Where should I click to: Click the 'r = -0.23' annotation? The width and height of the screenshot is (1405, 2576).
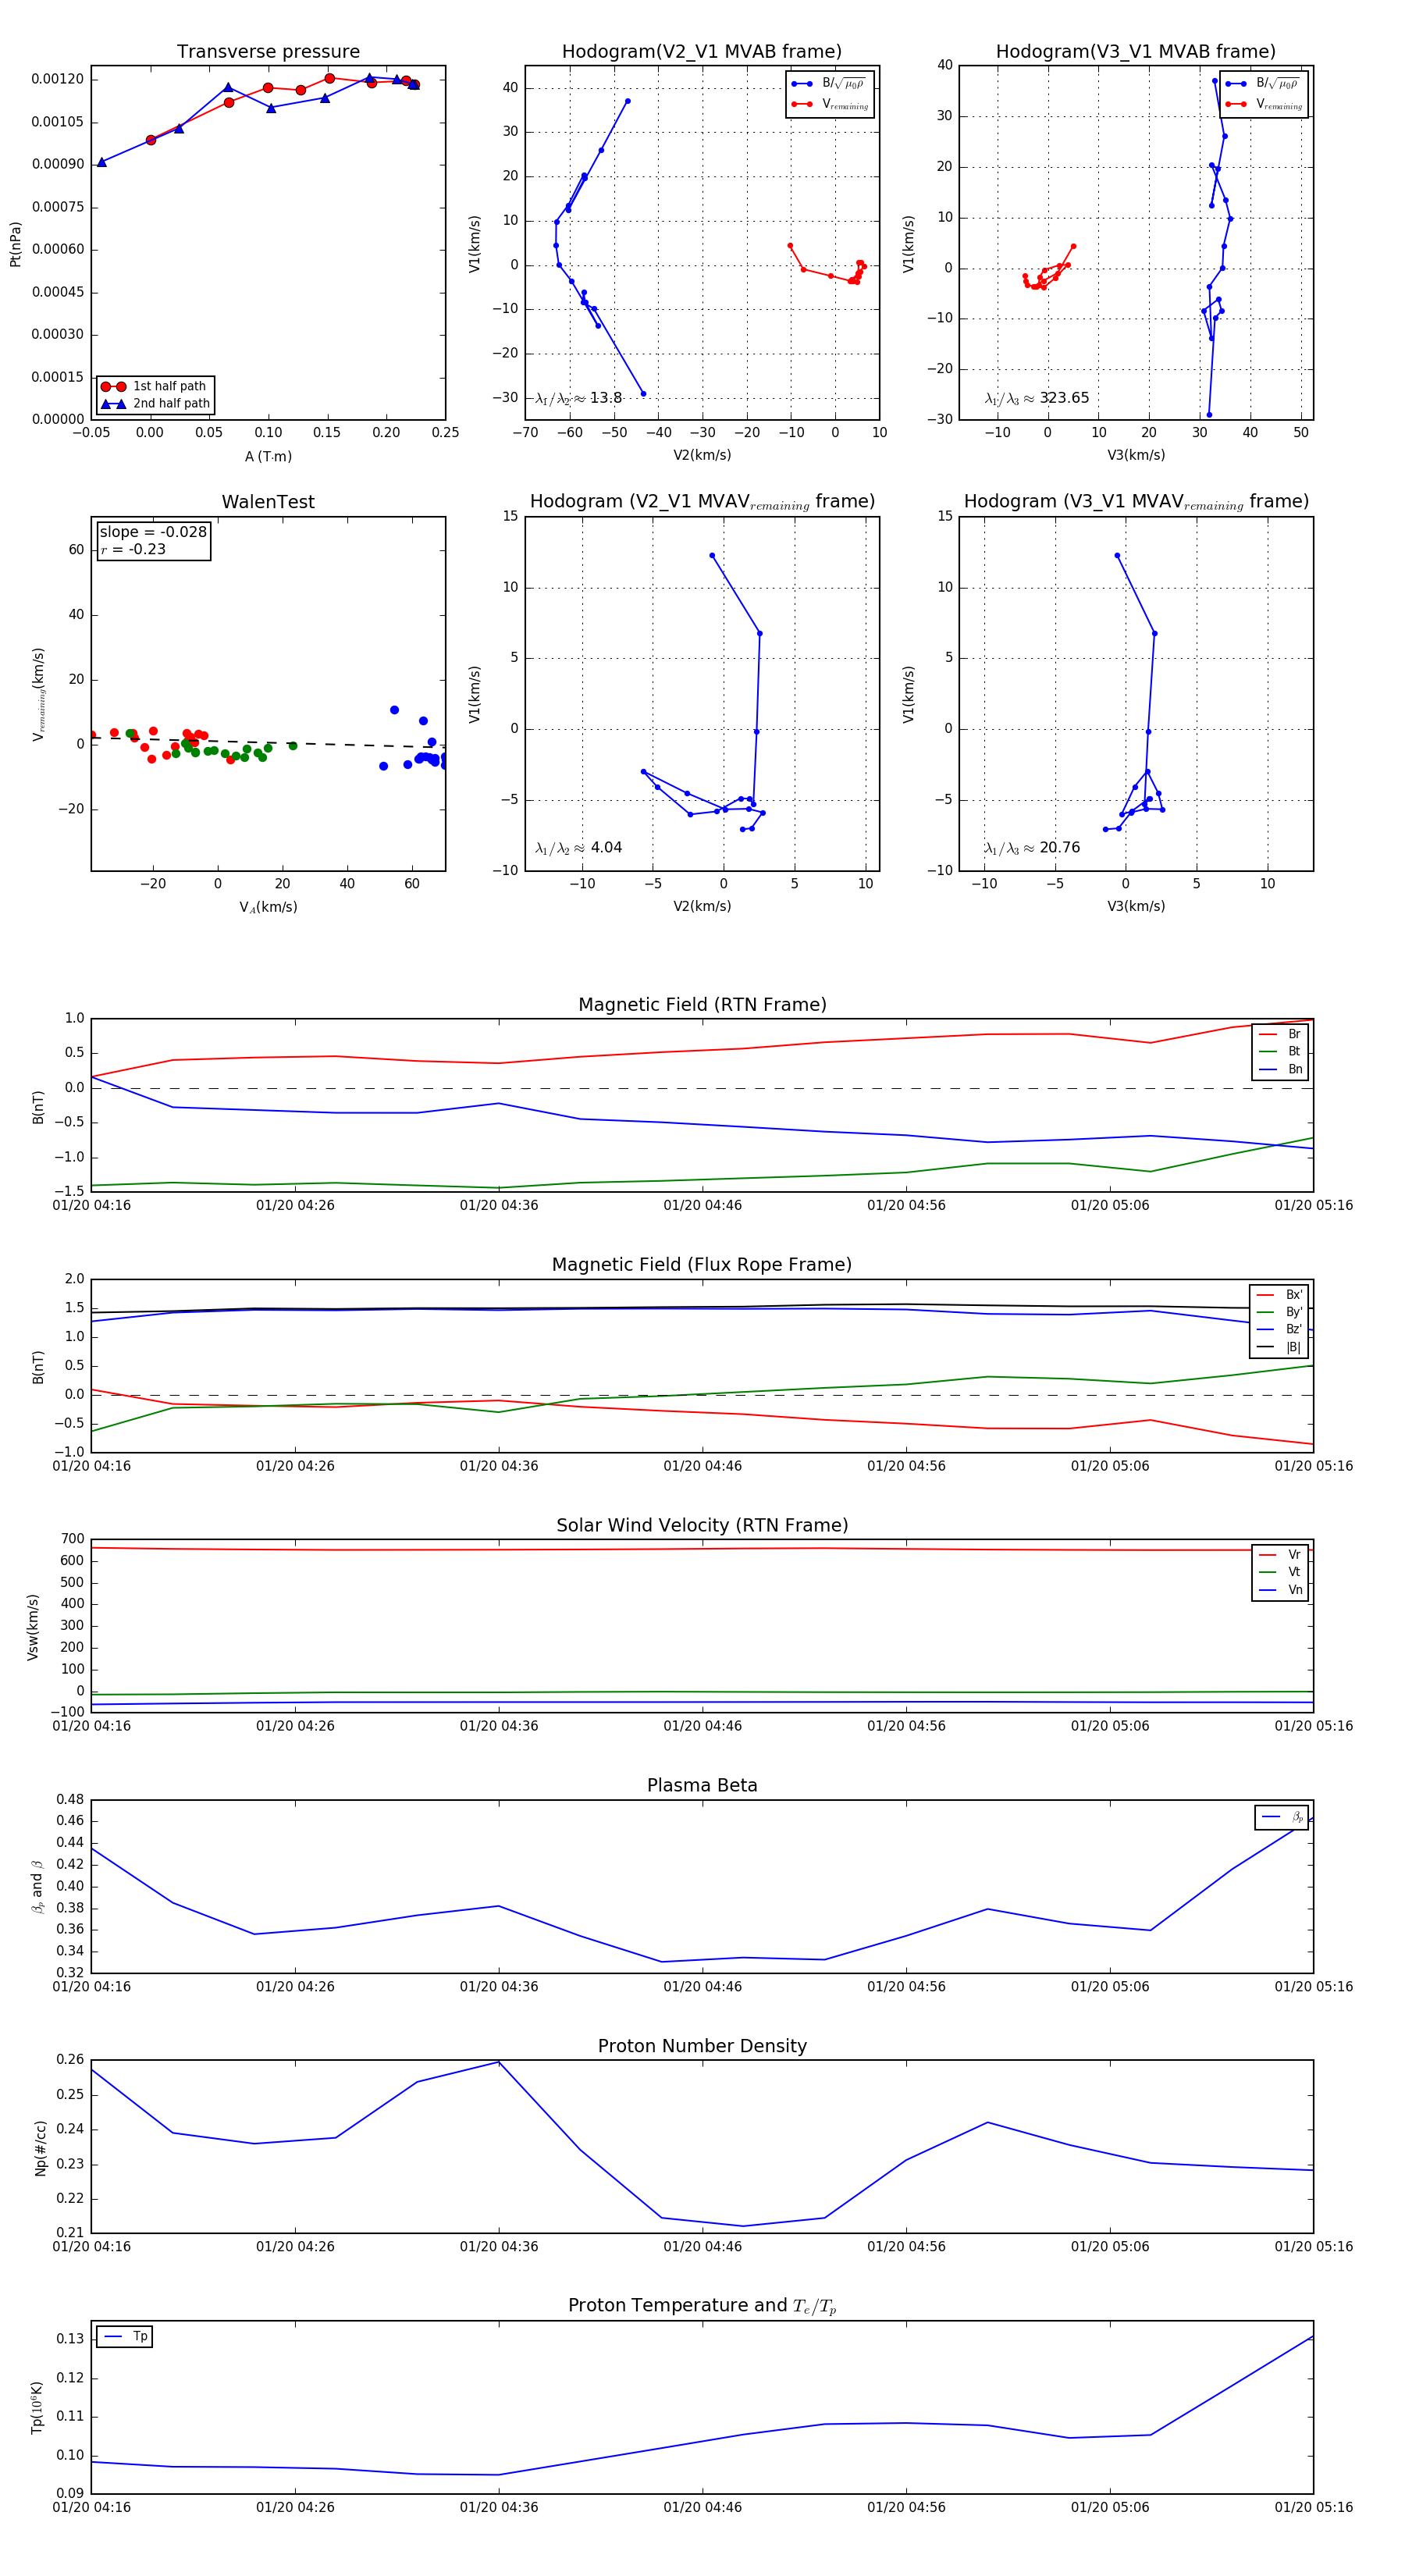133,549
